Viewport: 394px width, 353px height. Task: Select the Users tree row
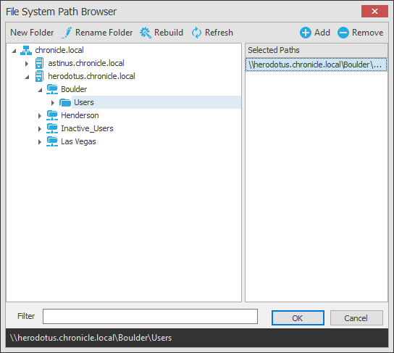[156, 102]
